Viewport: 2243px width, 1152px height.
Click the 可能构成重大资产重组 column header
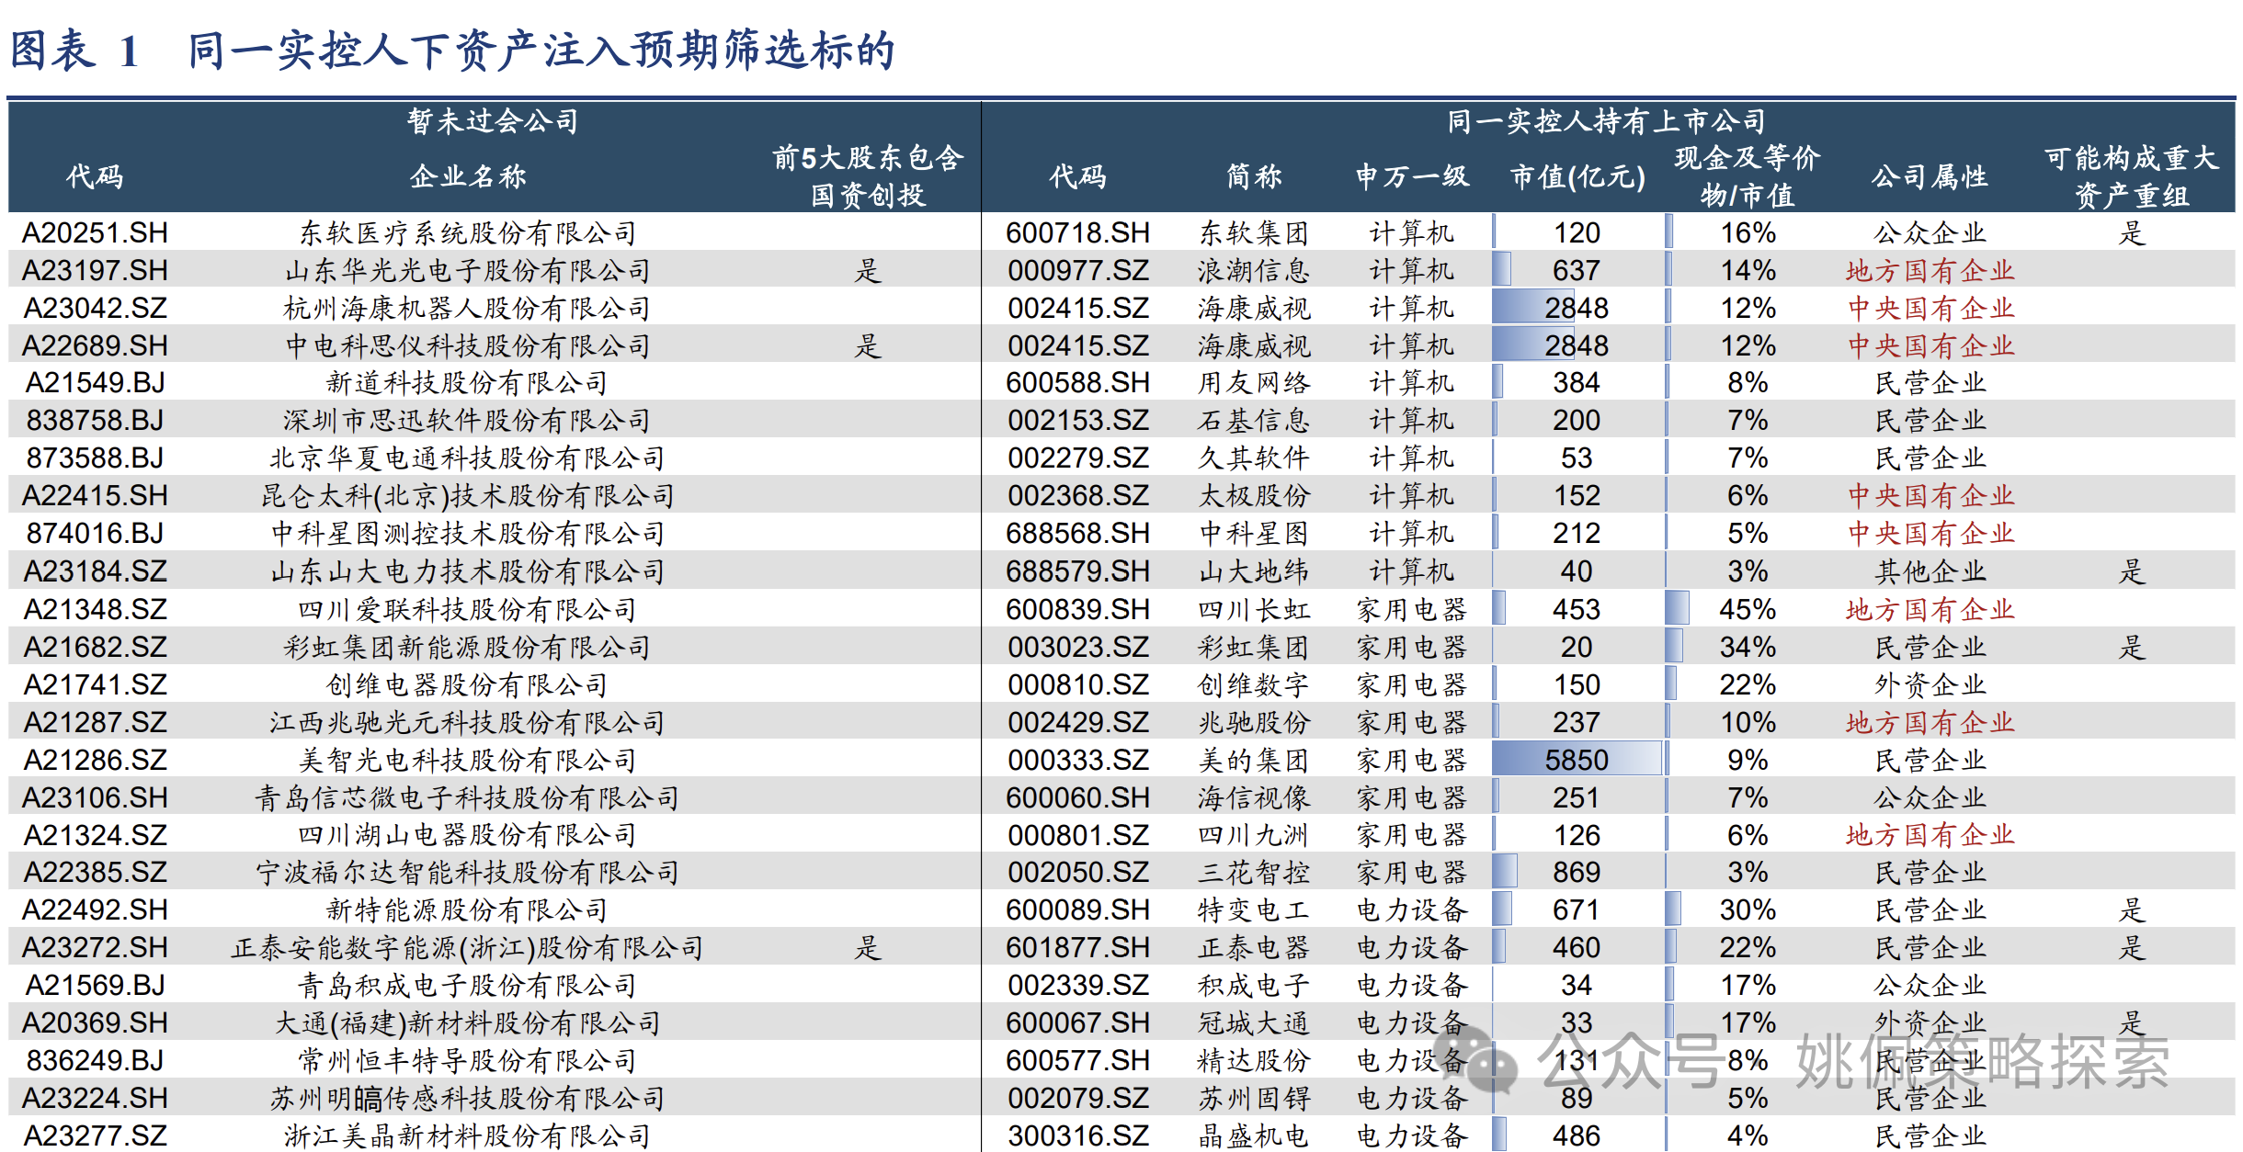(2131, 175)
